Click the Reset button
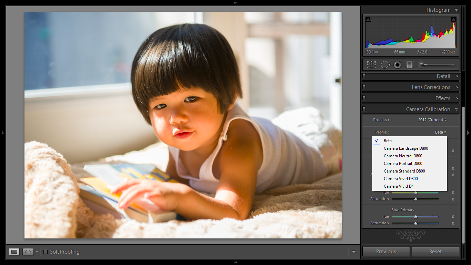 tap(435, 252)
